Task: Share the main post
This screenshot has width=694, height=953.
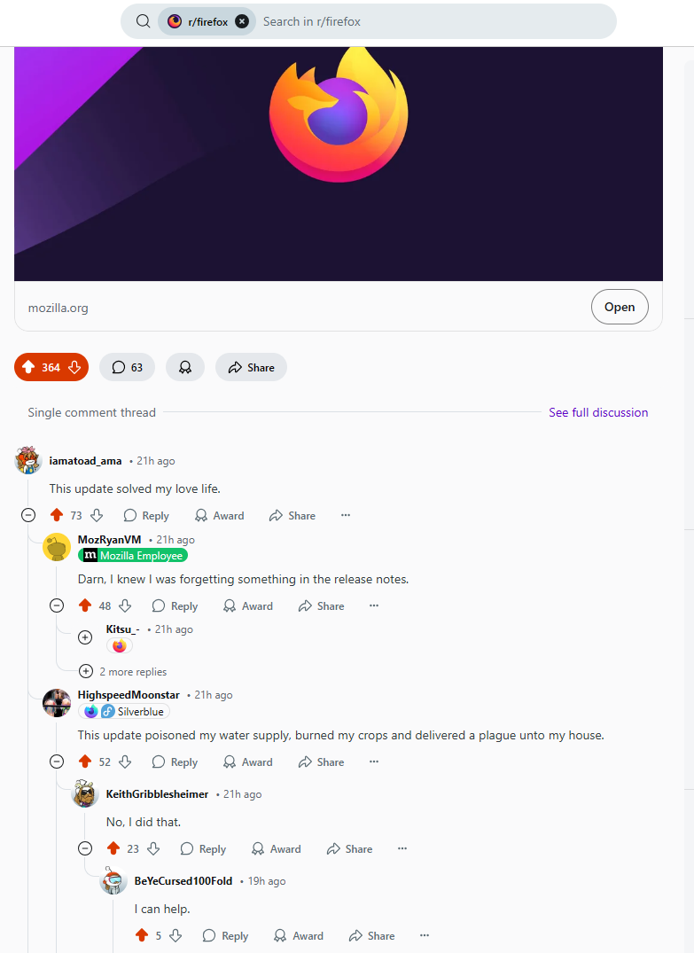Action: 251,367
